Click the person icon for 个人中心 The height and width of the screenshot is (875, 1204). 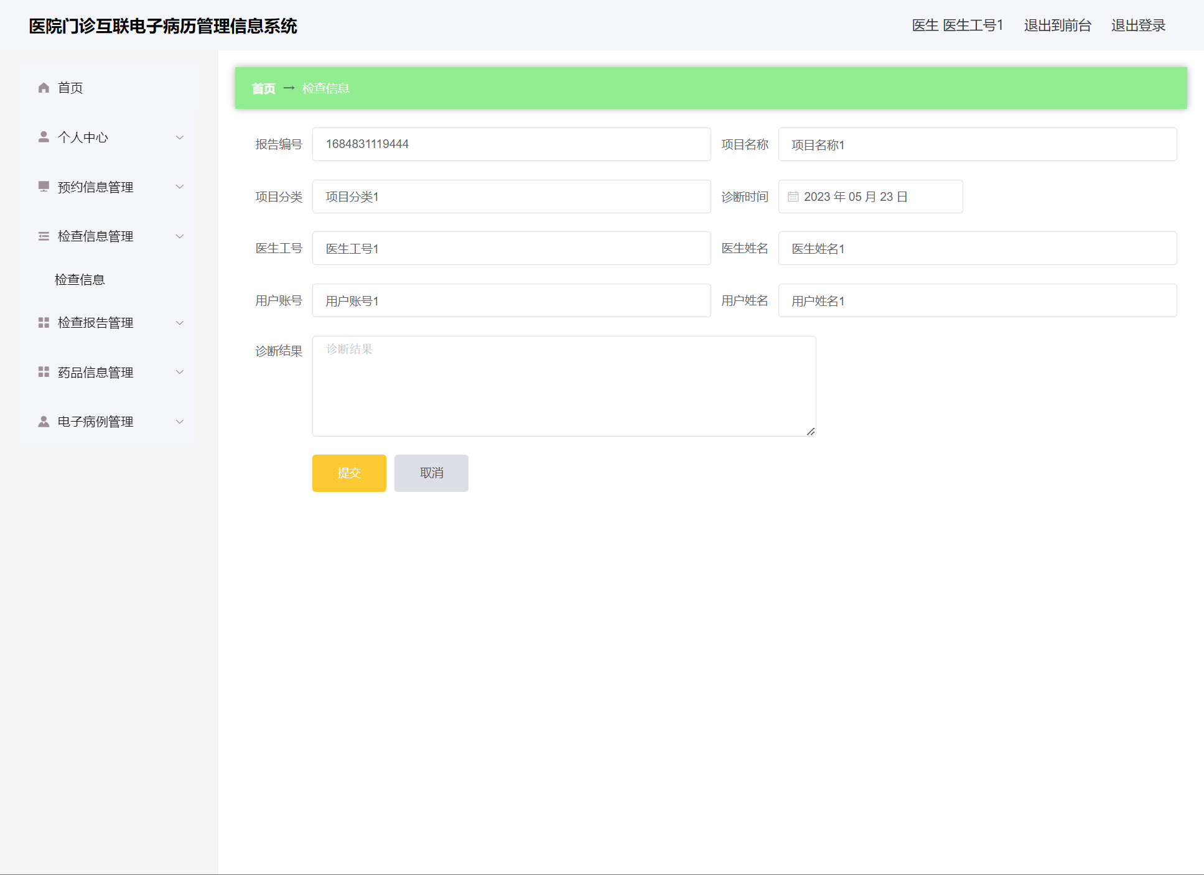click(x=44, y=137)
